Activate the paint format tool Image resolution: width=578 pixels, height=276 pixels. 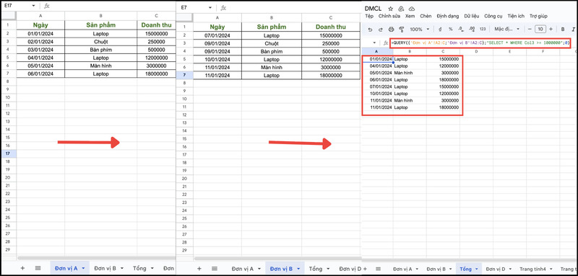pyautogui.click(x=402, y=30)
